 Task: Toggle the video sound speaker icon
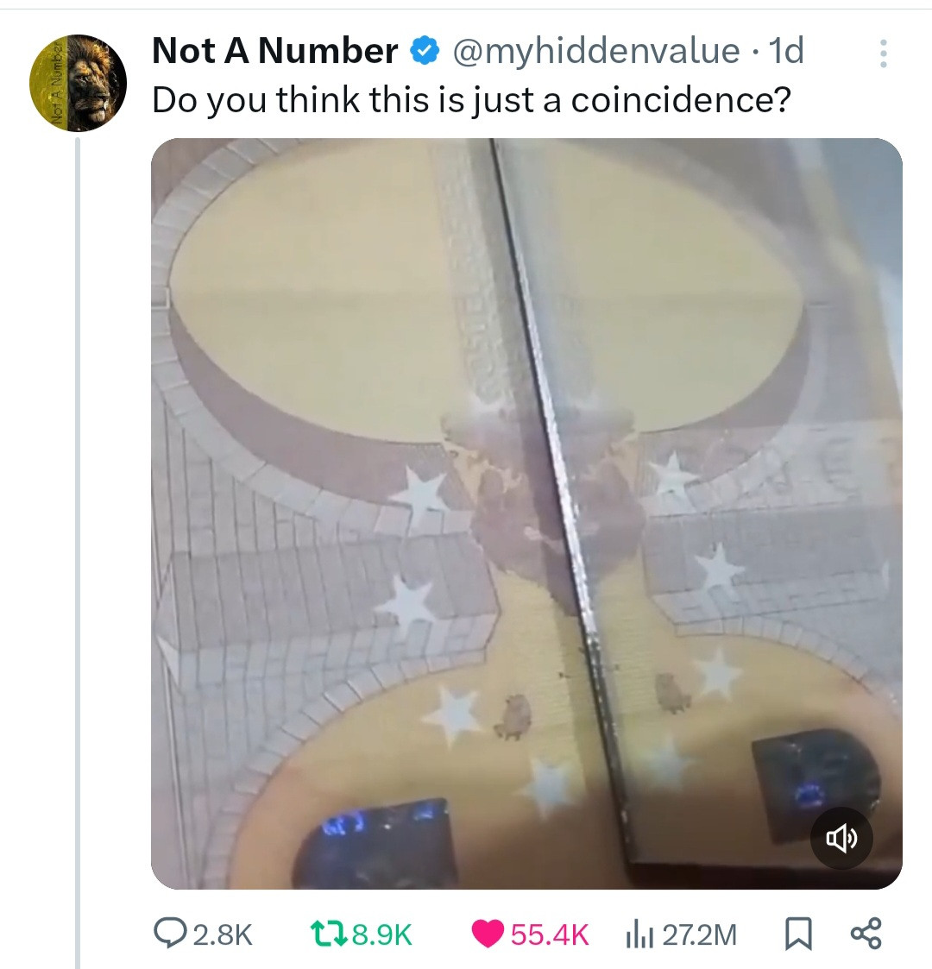click(841, 838)
